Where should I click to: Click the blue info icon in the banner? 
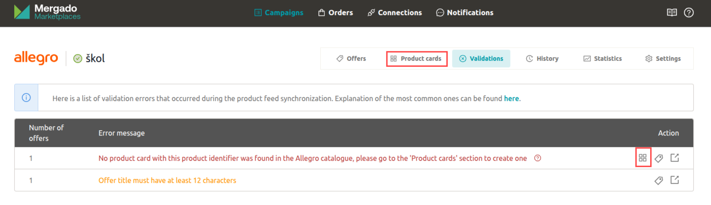point(26,97)
